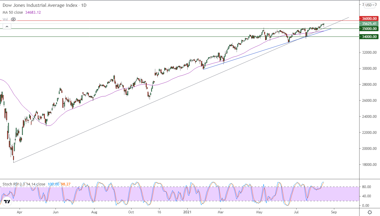Click the 18000.00 price axis label
This screenshot has height=216, width=380.
[369, 165]
